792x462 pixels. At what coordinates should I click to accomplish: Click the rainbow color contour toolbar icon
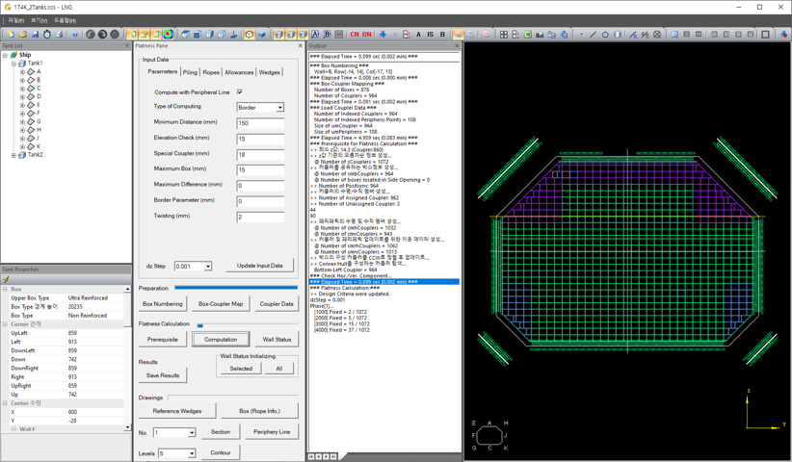click(168, 35)
